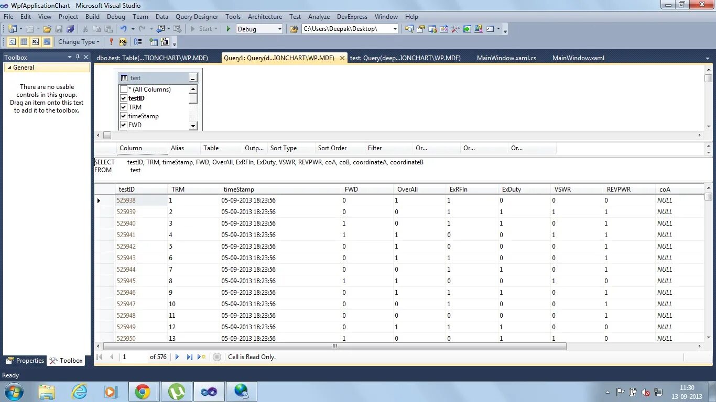Click the REVPWR results column header

click(x=629, y=189)
